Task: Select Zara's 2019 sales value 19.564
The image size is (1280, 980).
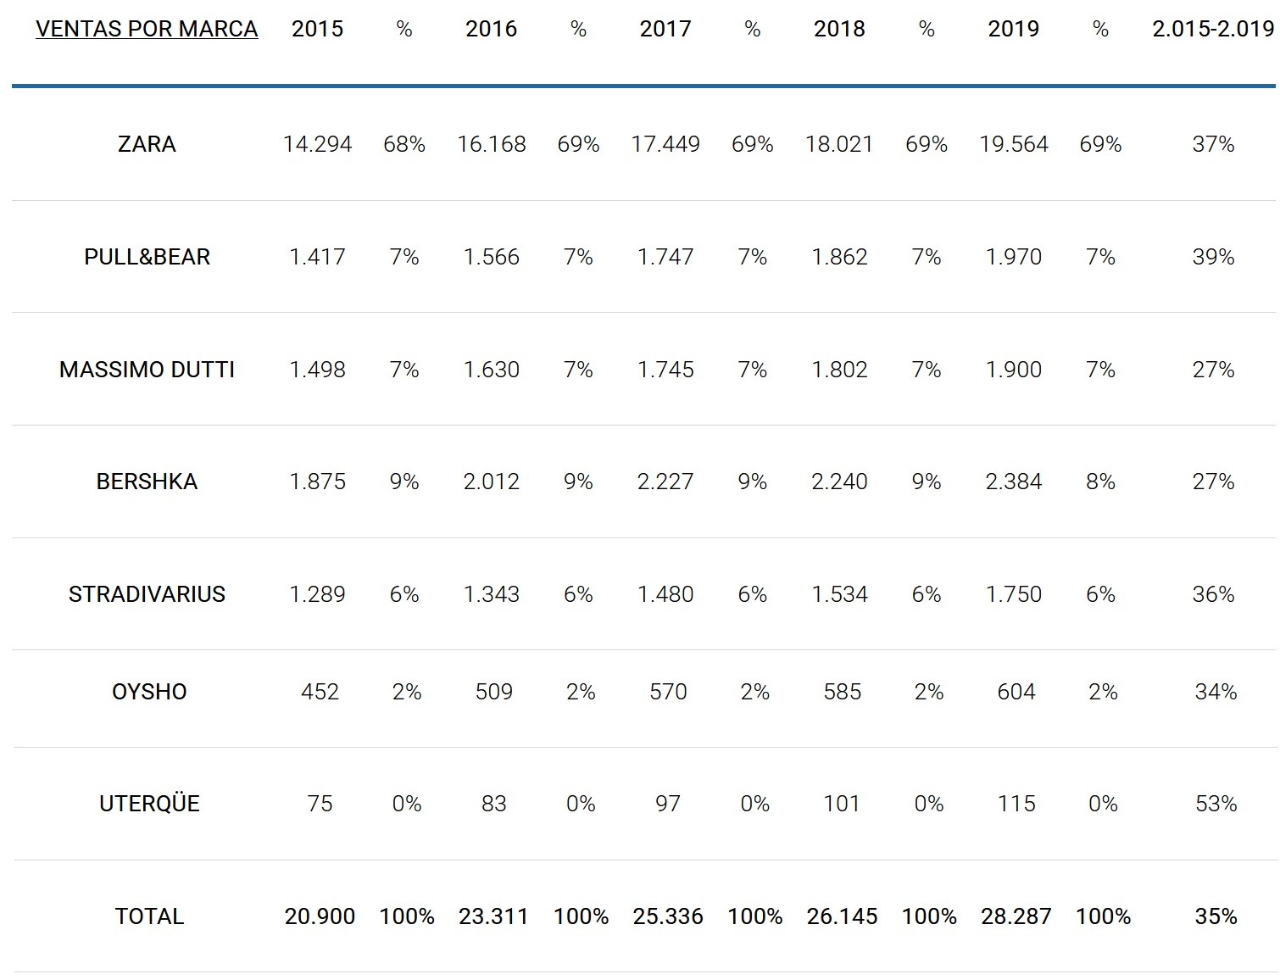Action: (x=1013, y=144)
